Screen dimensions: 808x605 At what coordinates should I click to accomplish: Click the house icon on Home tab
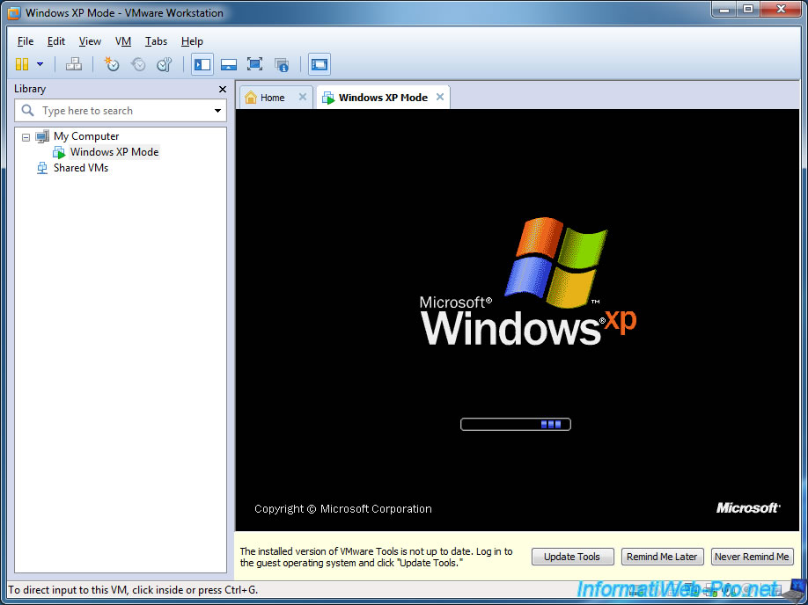coord(251,97)
